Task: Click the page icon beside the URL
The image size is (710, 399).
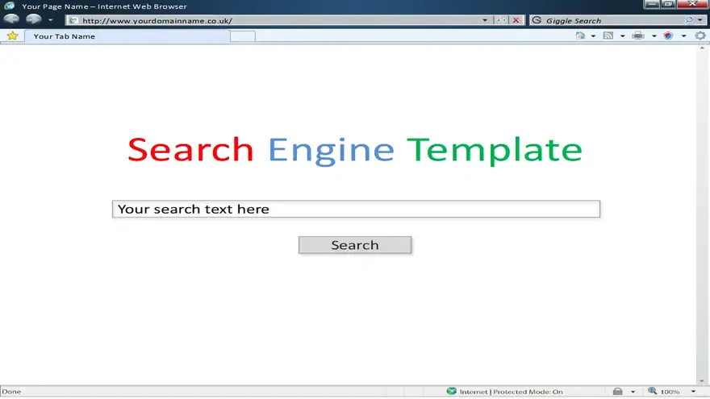Action: [73, 20]
